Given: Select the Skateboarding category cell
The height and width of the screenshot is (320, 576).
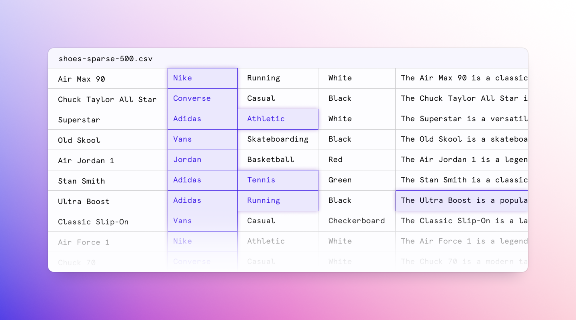Looking at the screenshot, I should [x=278, y=139].
